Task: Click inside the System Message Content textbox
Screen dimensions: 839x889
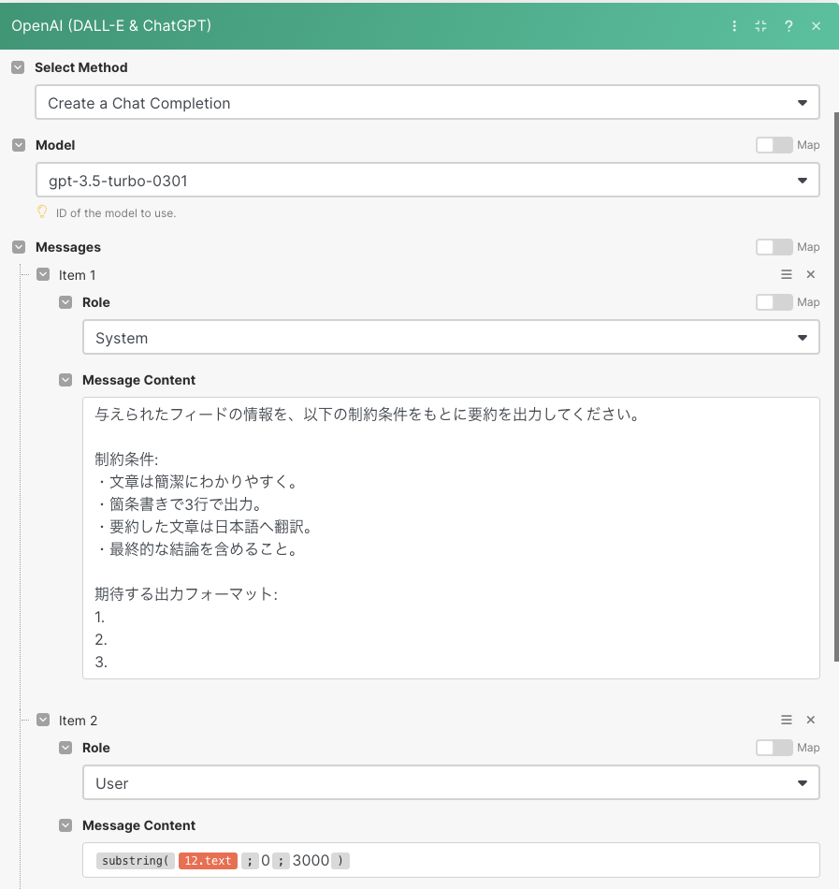Action: click(451, 538)
